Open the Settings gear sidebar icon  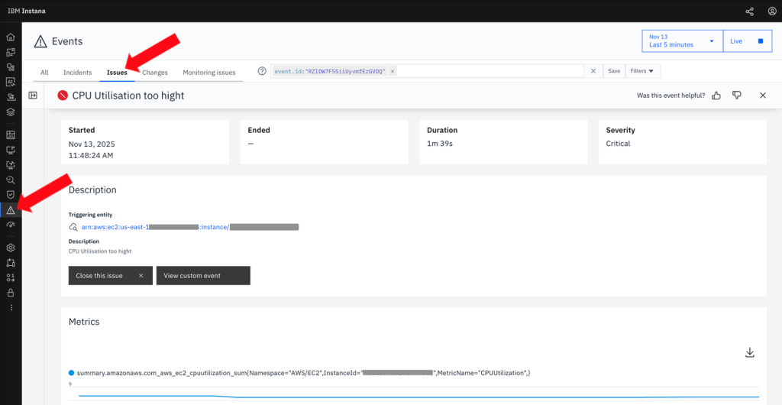11,248
